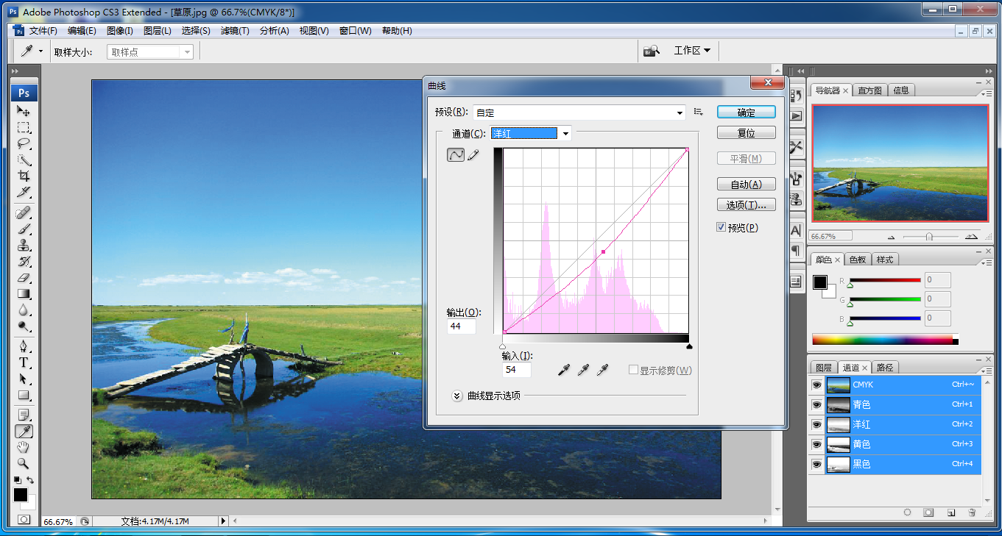This screenshot has height=536, width=1002.
Task: Click the 自动 auto button
Action: [746, 185]
